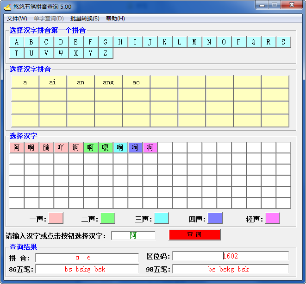Select the pinyin 'ao' cell
Image resolution: width=306 pixels, height=284 pixels.
[x=136, y=82]
